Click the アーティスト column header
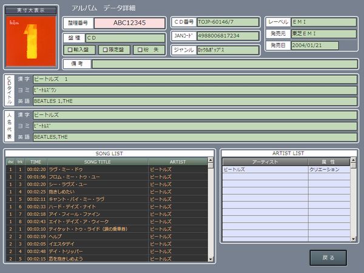 (x=265, y=162)
